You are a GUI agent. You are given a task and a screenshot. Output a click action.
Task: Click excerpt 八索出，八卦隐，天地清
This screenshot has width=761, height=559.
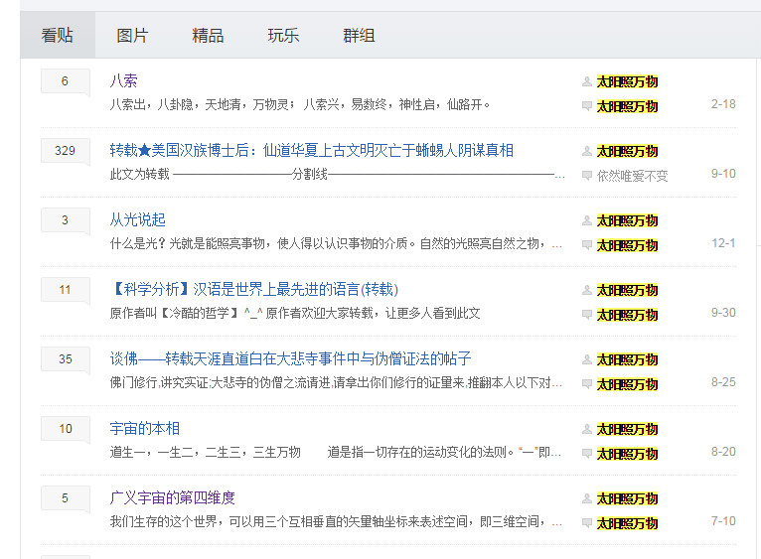pos(300,104)
